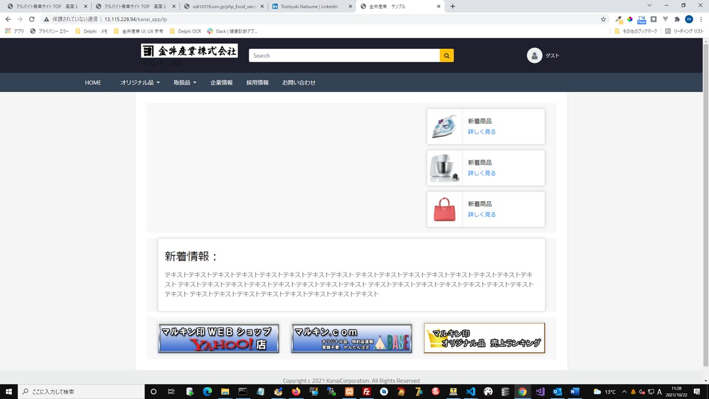Open the 金井産業 UI, UX 参考 bookmark
Screen dimensions: 709x399
pos(138,31)
